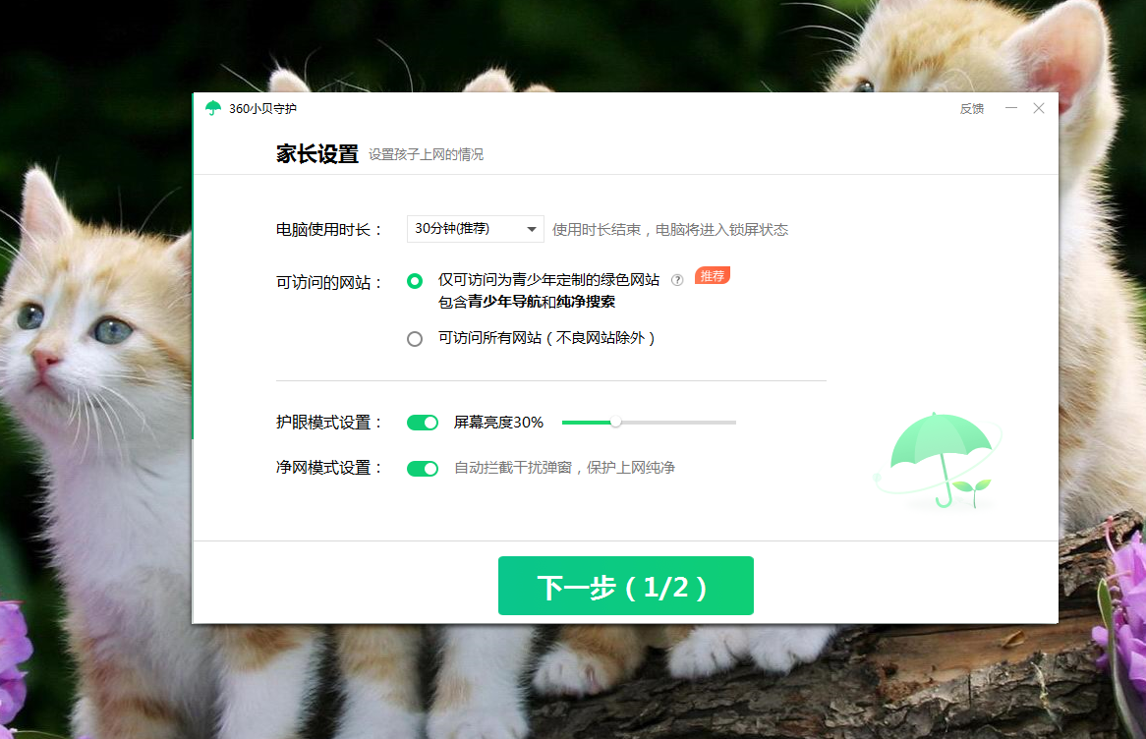Open 反馈 feedback in the title bar
This screenshot has width=1146, height=739.
971,109
